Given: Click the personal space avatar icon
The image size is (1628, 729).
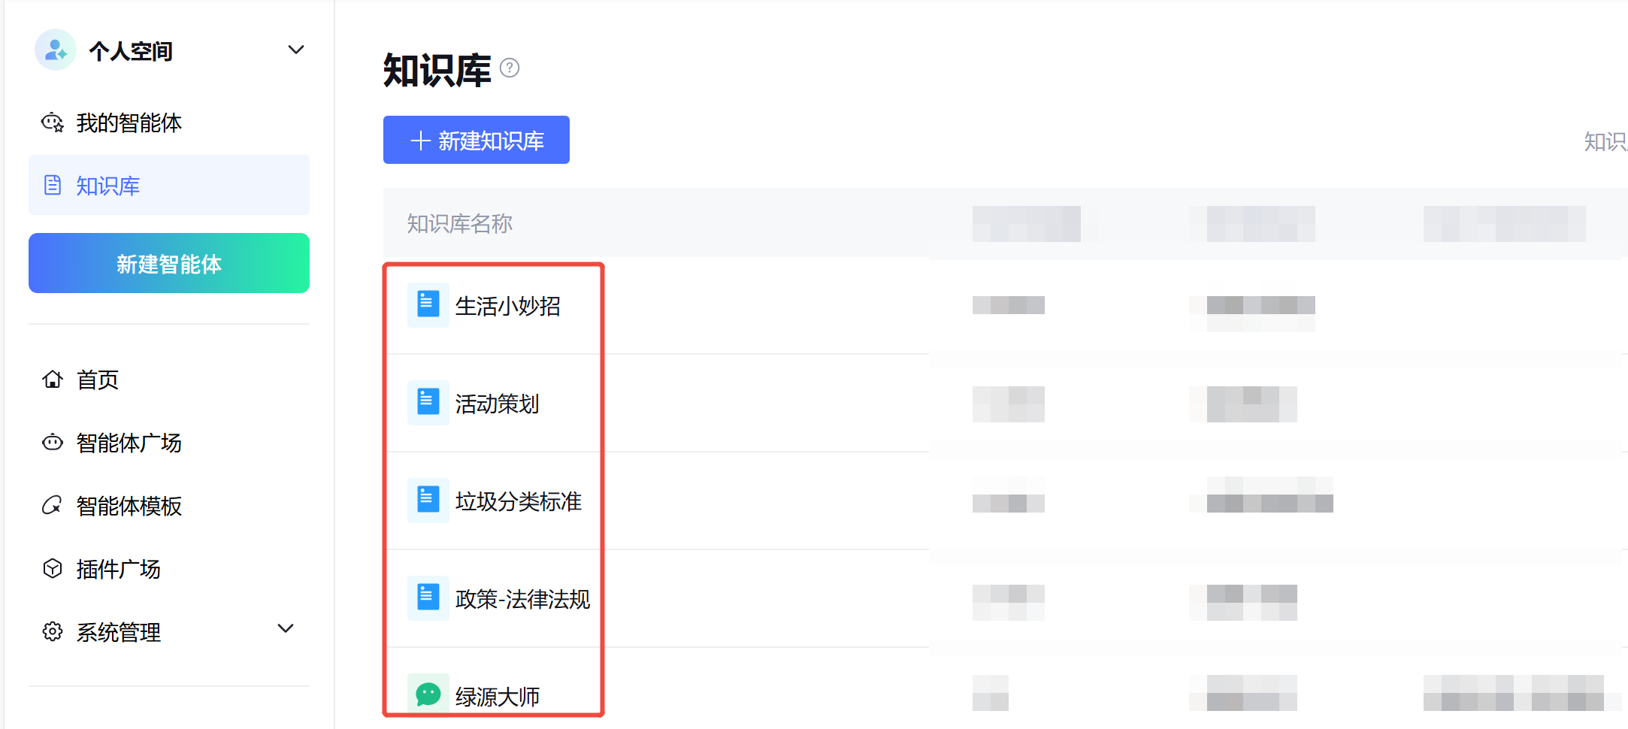Looking at the screenshot, I should [56, 50].
